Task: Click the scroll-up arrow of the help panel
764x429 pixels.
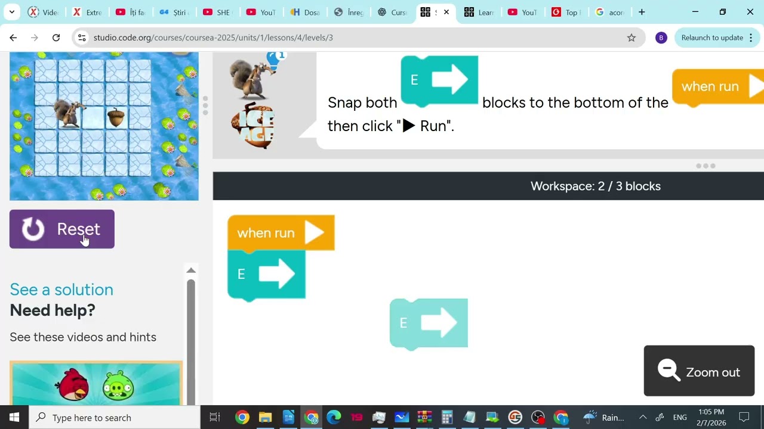Action: pos(191,271)
